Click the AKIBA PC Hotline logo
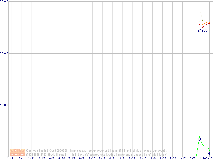 18,152
